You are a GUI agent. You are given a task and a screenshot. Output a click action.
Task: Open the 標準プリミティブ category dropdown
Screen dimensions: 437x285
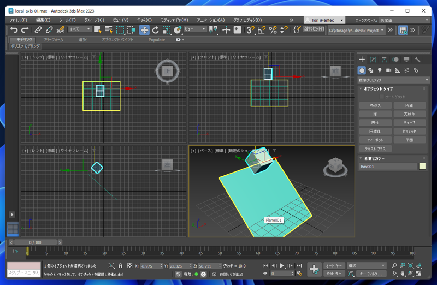(x=393, y=80)
